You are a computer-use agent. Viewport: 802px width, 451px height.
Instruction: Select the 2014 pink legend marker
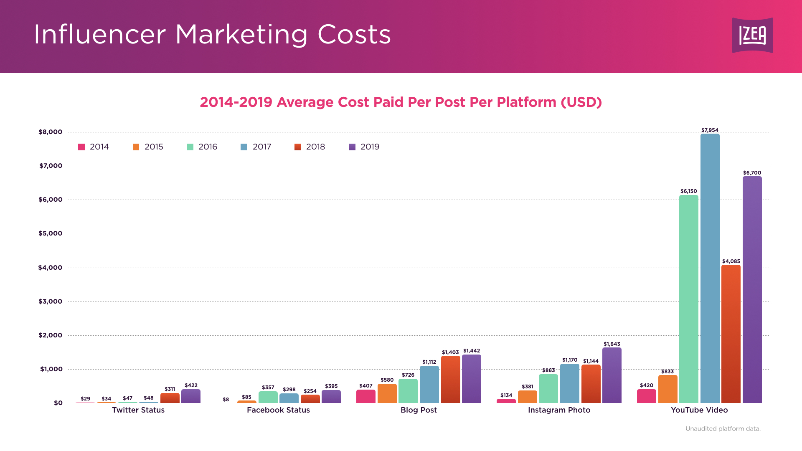point(81,147)
